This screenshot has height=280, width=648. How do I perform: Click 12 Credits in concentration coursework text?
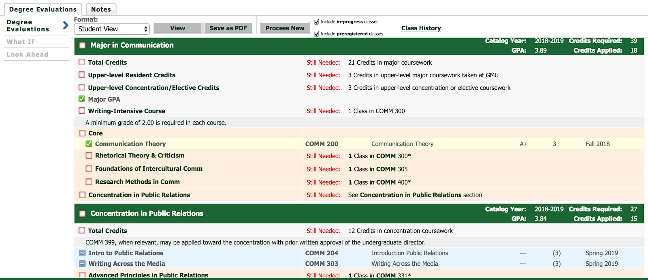401,231
